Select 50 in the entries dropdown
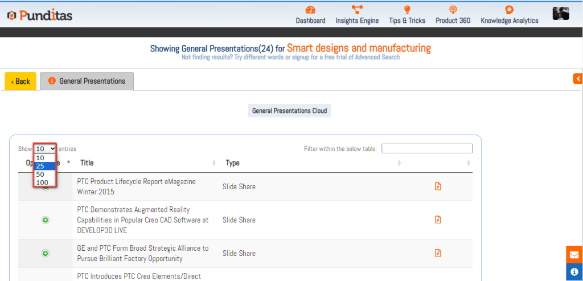The width and height of the screenshot is (583, 281). (x=40, y=174)
